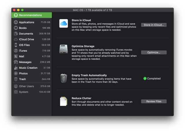Click the Books label in sidebar

[x=23, y=28]
